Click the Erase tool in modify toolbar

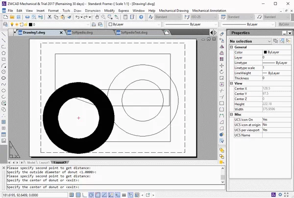pyautogui.click(x=222, y=33)
